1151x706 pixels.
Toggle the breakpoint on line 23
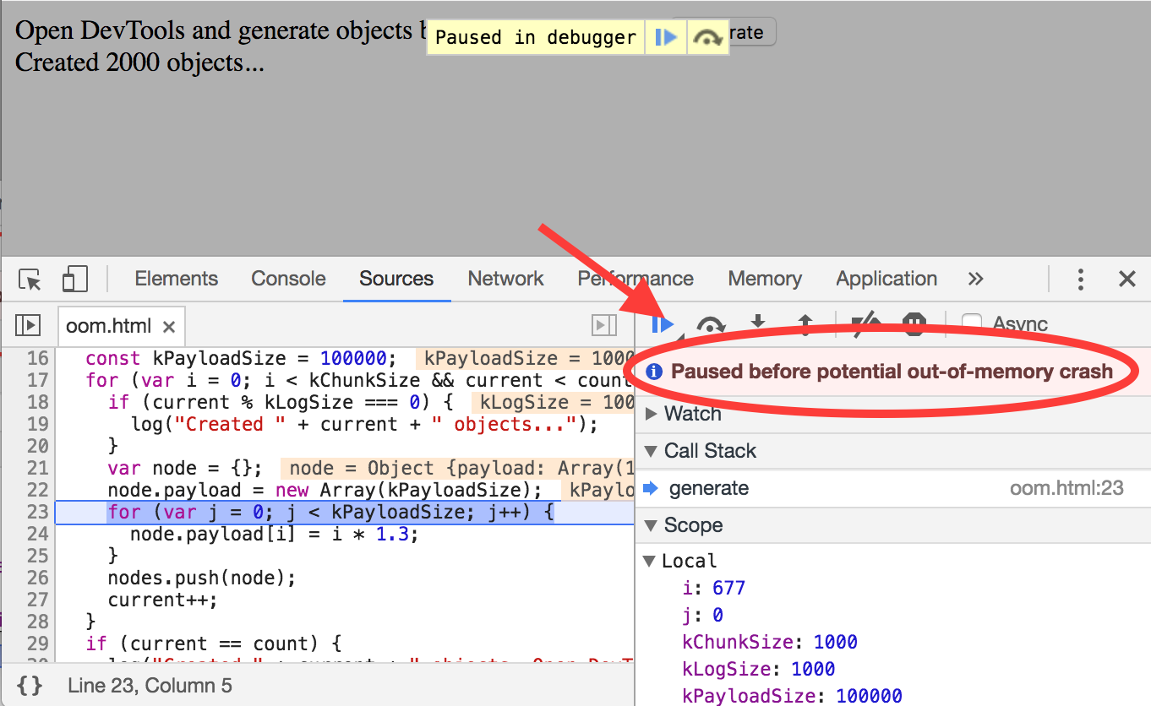[x=37, y=512]
